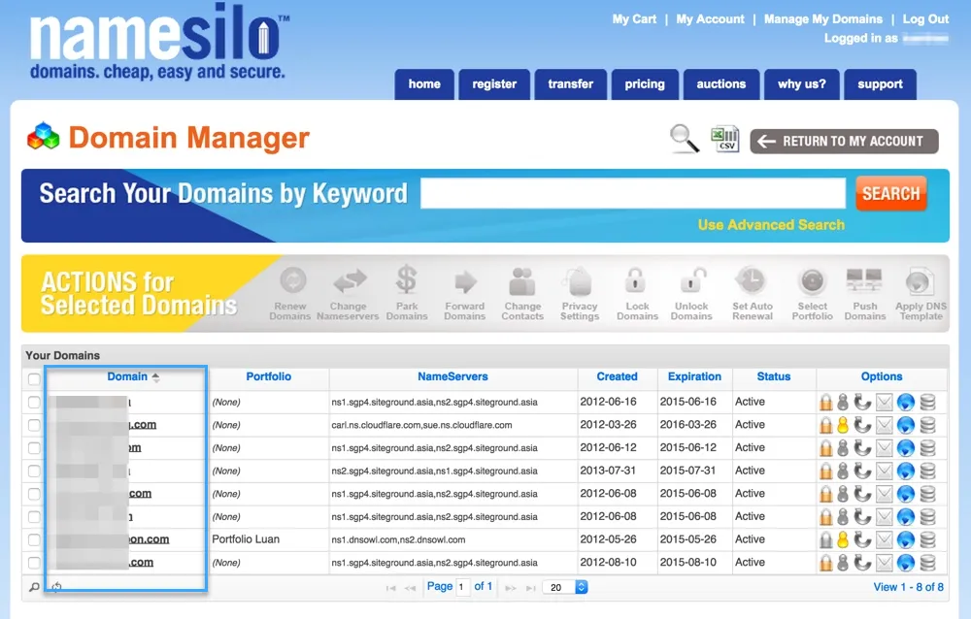This screenshot has height=619, width=971.
Task: Open the rows-per-page dropdown showing 20
Action: pyautogui.click(x=565, y=587)
